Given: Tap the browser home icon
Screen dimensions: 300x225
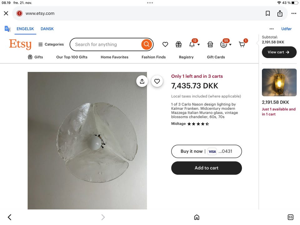Looking at the screenshot, I should tap(197, 217).
